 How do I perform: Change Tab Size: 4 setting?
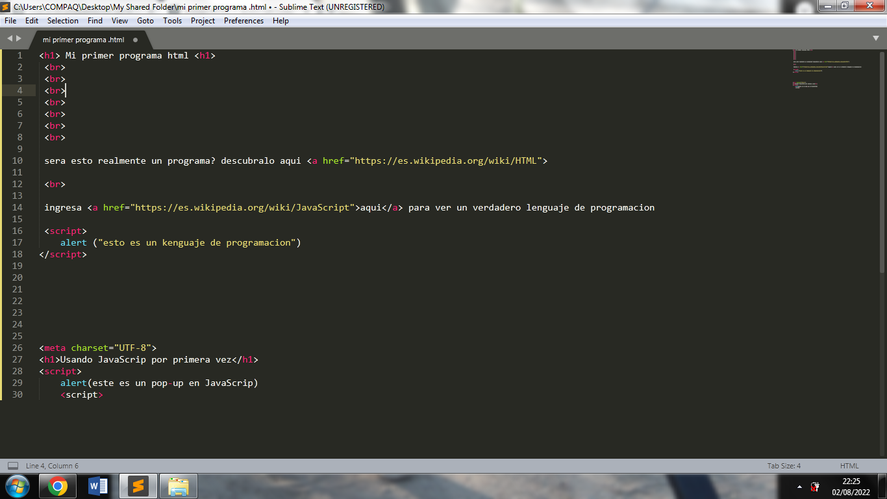784,466
